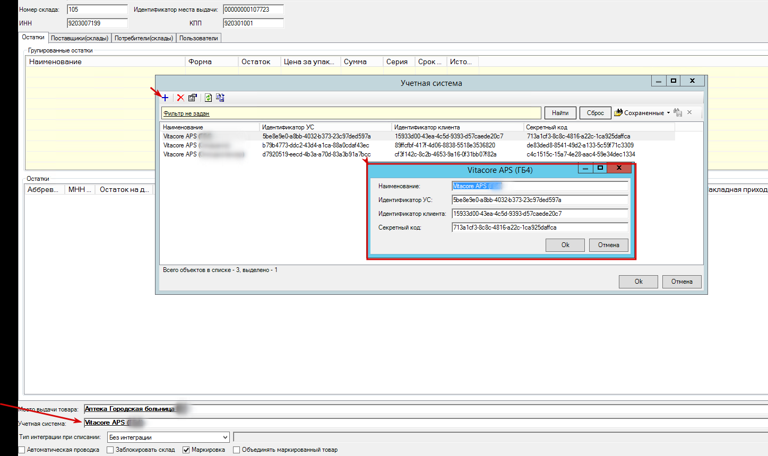Image resolution: width=768 pixels, height=456 pixels.
Task: Toggle the Объединять маркированный товар checkbox
Action: click(x=237, y=450)
